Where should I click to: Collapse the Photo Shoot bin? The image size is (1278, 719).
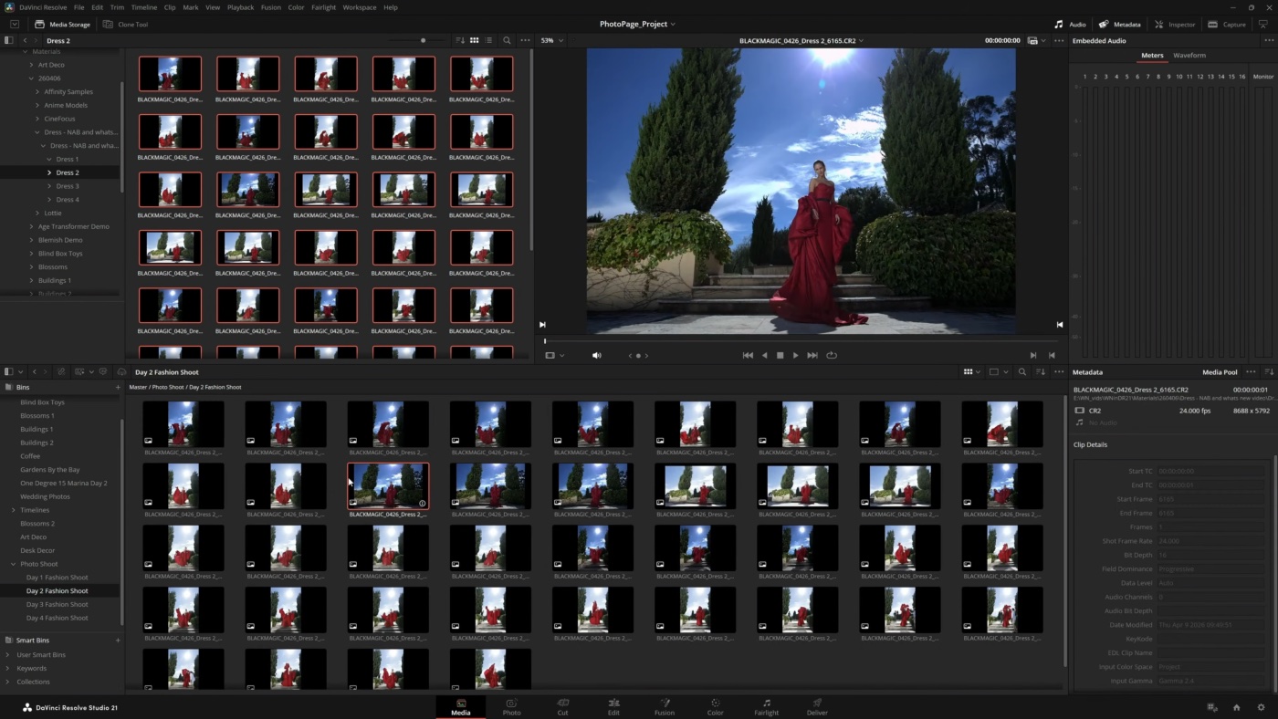click(x=14, y=564)
